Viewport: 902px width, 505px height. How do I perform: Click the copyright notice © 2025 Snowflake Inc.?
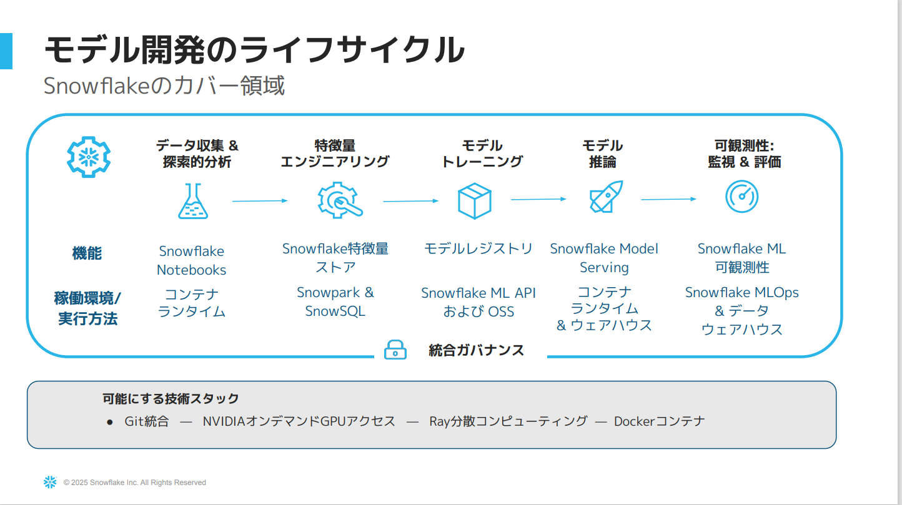tap(135, 483)
